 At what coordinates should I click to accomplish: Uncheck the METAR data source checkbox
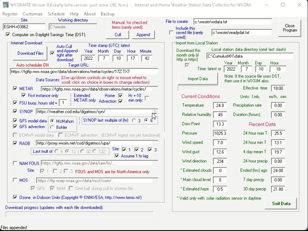15,89
